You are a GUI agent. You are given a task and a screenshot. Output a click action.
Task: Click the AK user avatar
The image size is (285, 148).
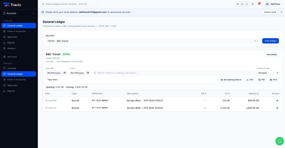pyautogui.click(x=267, y=4)
